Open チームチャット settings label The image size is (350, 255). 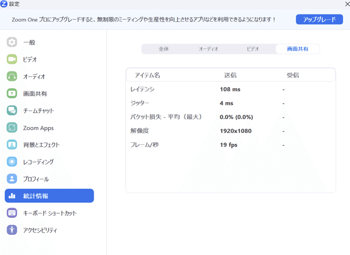[x=38, y=111]
